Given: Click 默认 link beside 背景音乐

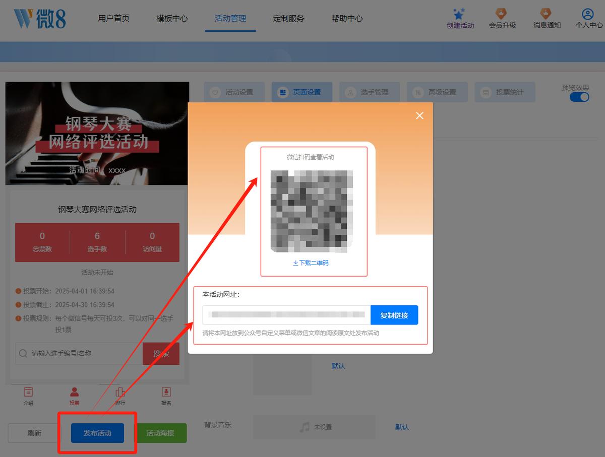Looking at the screenshot, I should point(402,427).
